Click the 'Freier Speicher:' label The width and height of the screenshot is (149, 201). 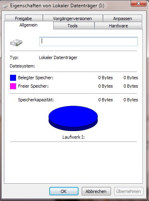click(x=33, y=86)
